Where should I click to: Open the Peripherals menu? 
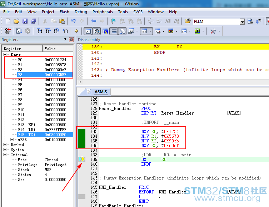pyautogui.click(x=103, y=12)
